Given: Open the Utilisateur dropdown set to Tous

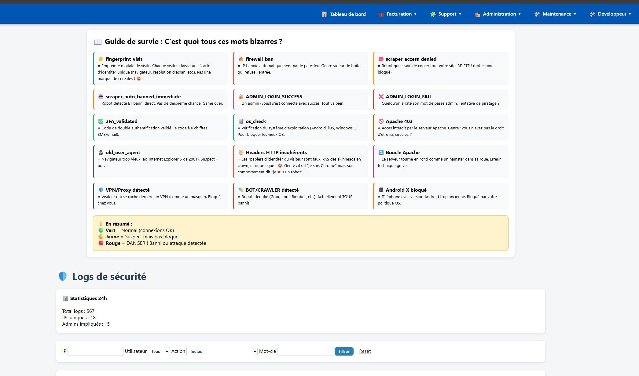Looking at the screenshot, I should 158,351.
